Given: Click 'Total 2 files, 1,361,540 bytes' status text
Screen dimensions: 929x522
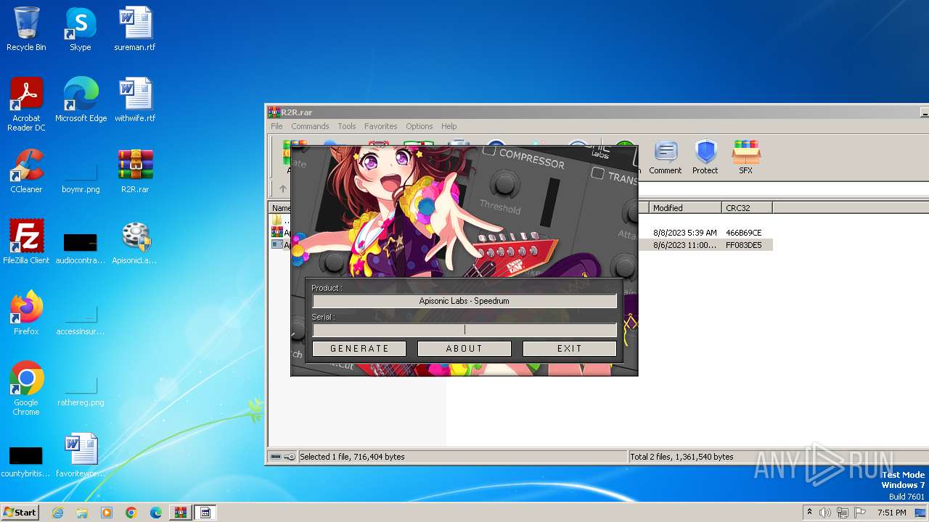Looking at the screenshot, I should click(682, 457).
